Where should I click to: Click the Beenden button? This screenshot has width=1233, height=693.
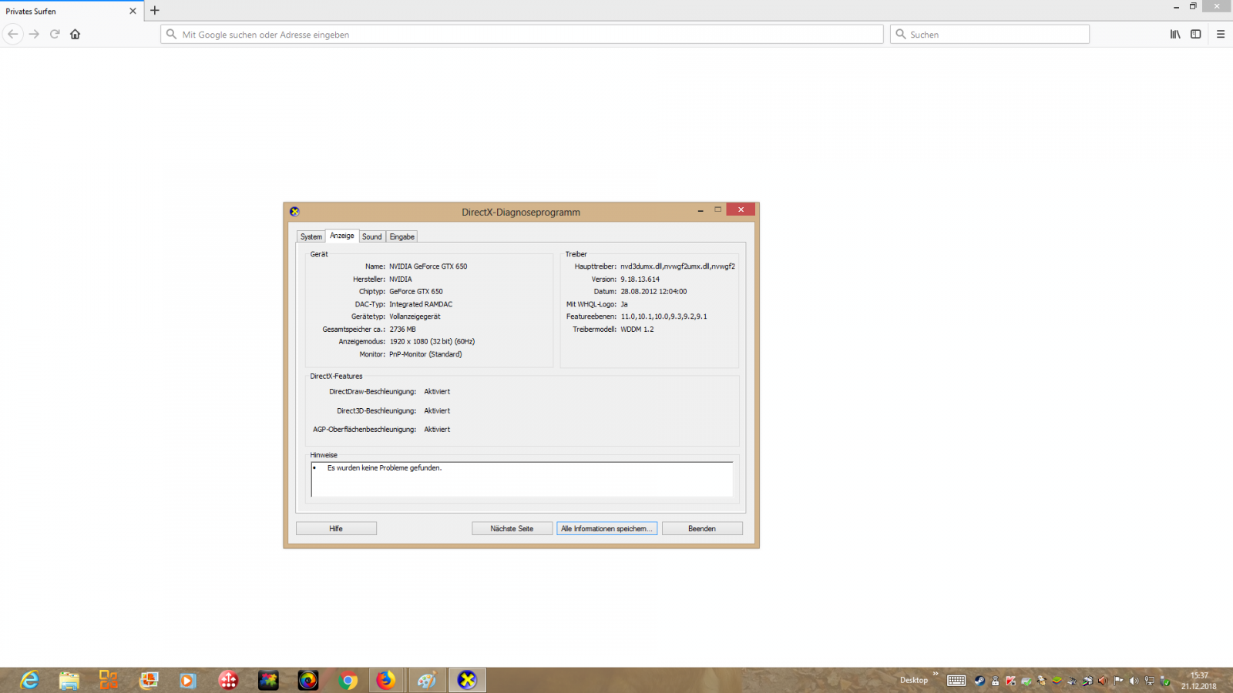point(702,528)
